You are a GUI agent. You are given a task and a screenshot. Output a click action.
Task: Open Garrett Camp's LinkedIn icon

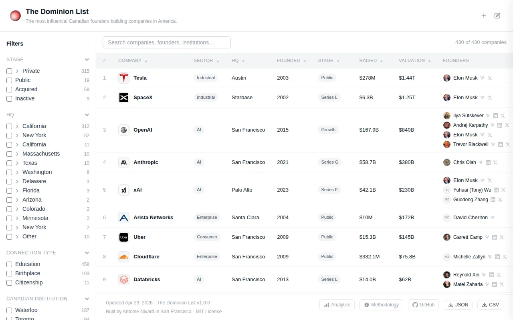(x=495, y=237)
